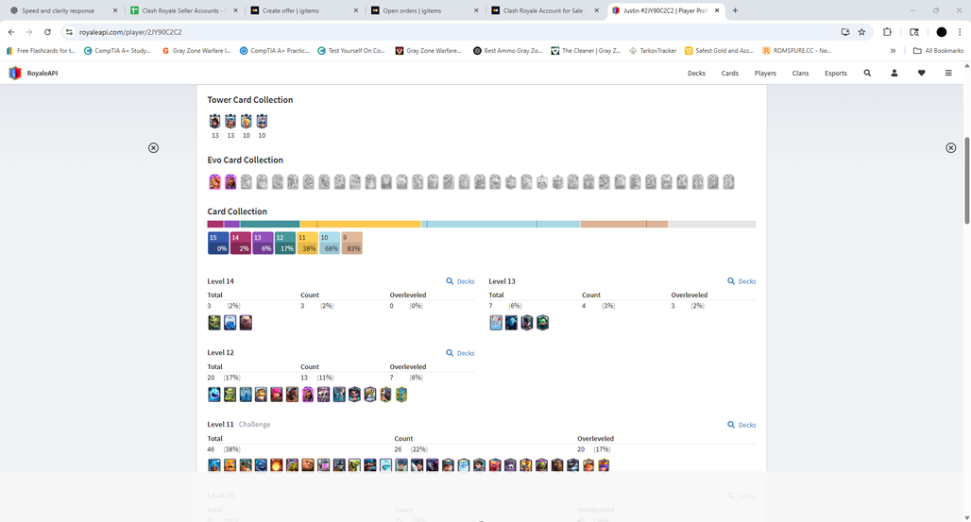Open the second unlocked evo card
Screen dimensions: 971x522
pos(230,181)
